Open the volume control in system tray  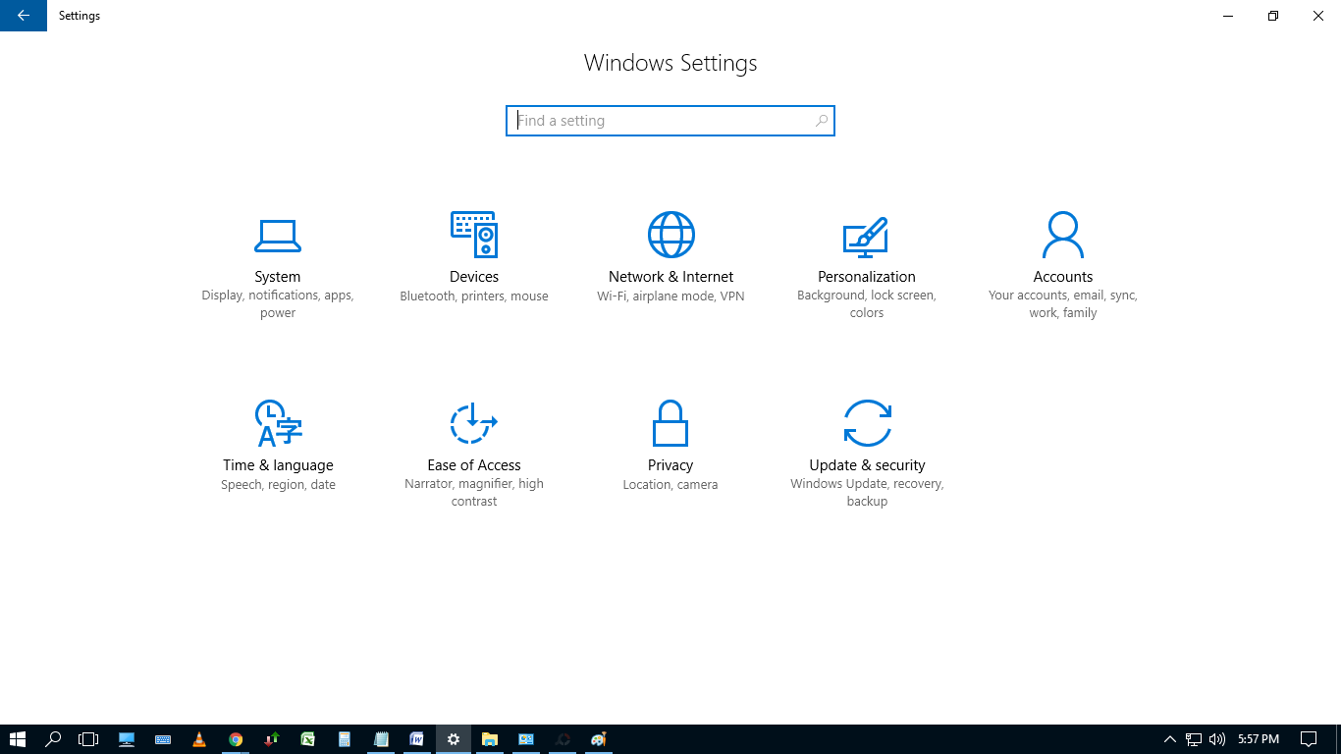pos(1217,739)
